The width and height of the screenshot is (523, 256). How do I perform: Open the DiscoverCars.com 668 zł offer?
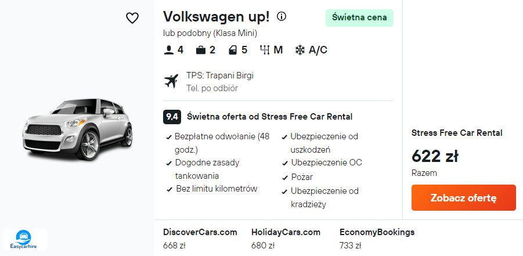point(200,238)
